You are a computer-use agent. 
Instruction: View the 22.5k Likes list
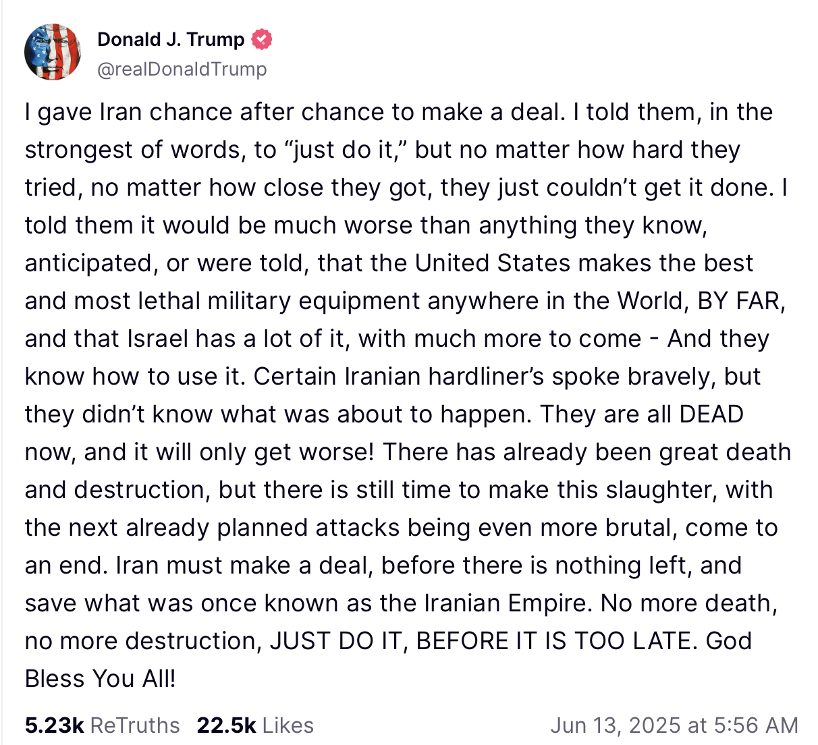click(255, 725)
